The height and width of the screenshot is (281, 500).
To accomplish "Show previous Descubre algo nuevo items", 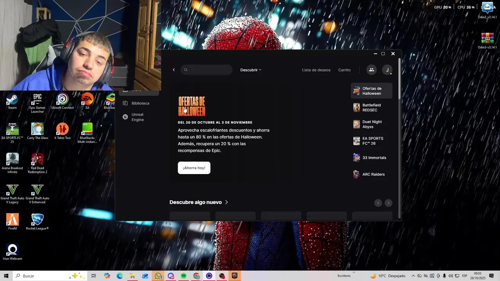I will pos(378,203).
